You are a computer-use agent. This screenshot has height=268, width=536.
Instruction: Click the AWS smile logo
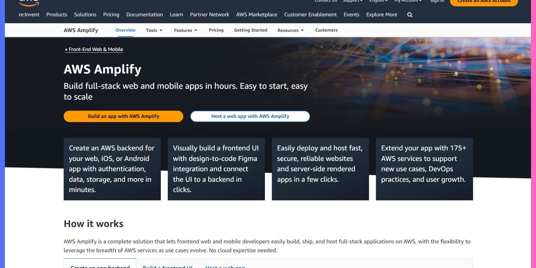tap(28, 3)
